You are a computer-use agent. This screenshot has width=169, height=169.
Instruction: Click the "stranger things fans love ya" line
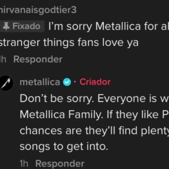(69, 43)
